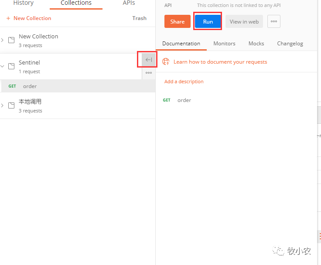Click the API label in header
The image size is (321, 265).
[x=168, y=5]
